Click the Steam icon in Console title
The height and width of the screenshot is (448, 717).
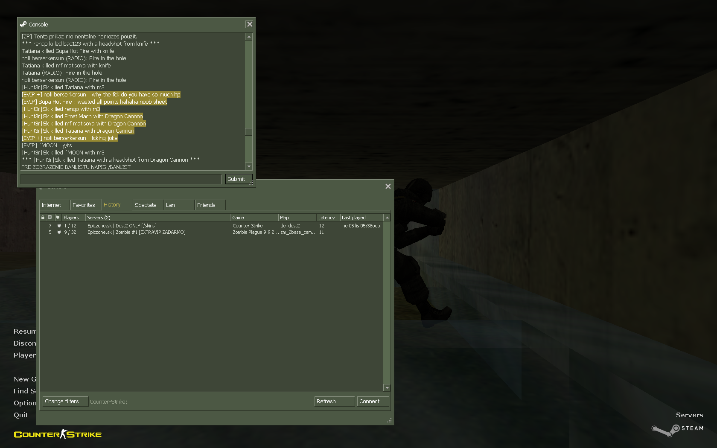(23, 24)
